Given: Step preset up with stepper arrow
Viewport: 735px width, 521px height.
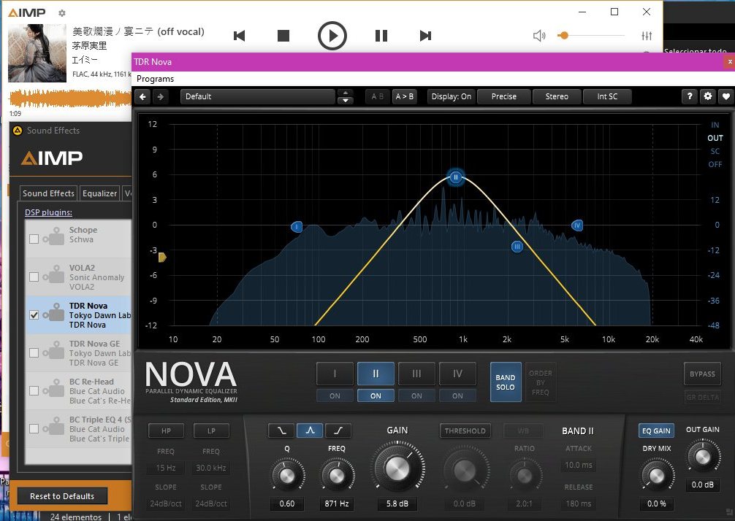Looking at the screenshot, I should click(346, 93).
